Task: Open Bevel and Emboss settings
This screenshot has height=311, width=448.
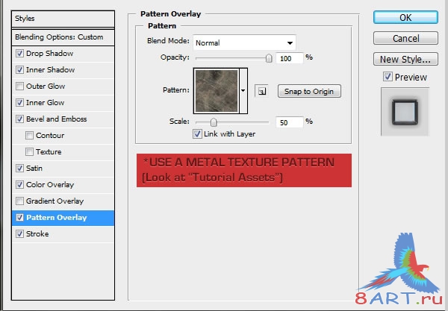Action: (57, 119)
